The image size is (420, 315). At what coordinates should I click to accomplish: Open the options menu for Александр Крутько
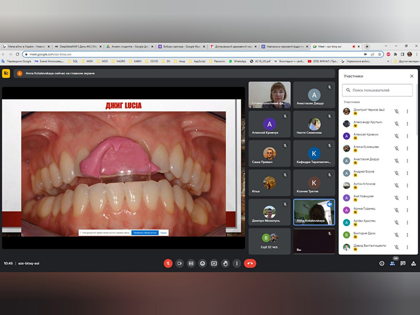tap(407, 123)
